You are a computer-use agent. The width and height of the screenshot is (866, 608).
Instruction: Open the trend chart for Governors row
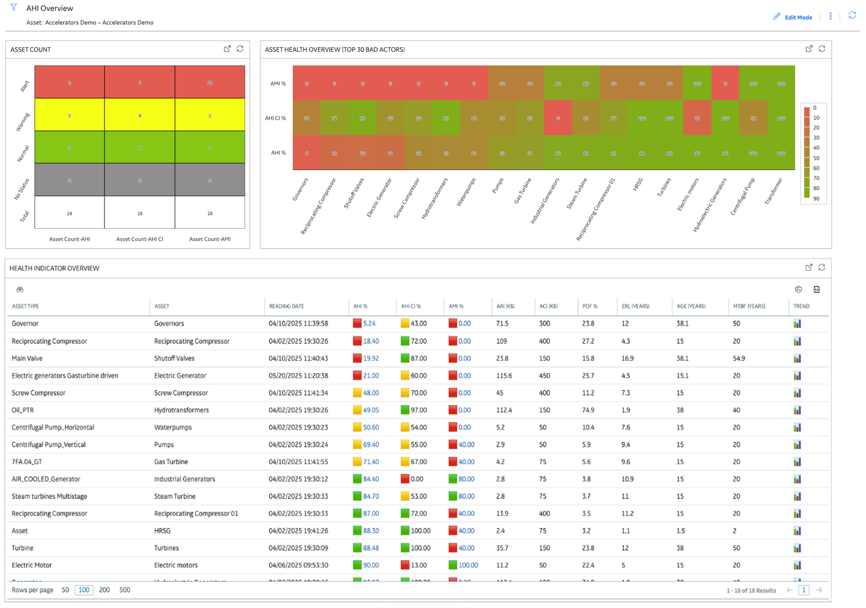pos(797,324)
